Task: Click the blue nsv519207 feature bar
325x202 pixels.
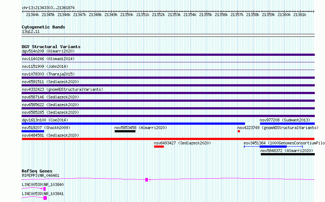Action: (x=33, y=131)
